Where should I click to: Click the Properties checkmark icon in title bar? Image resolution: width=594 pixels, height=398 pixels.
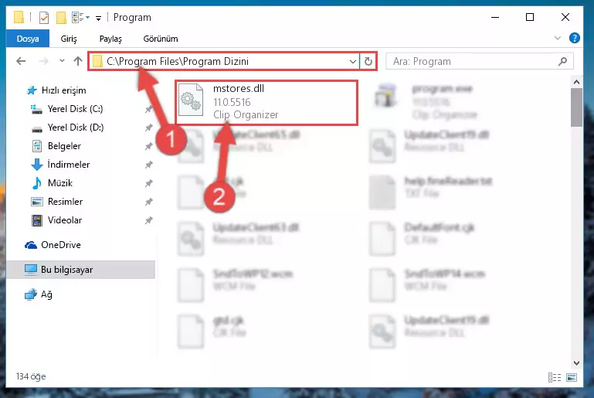pyautogui.click(x=44, y=18)
